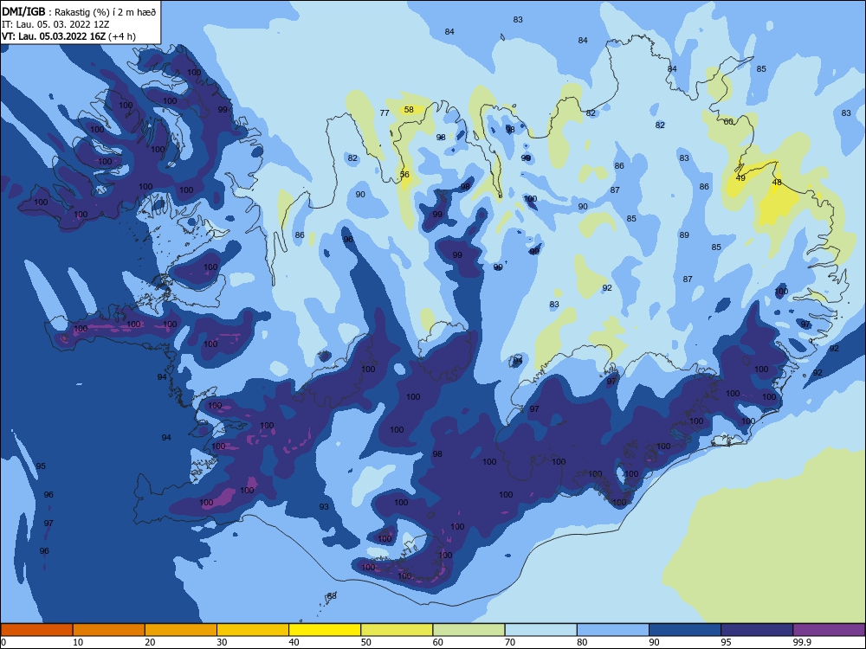Click the 'VT: Lau. 05.03.2022 16Z (+4 h)' line

[x=68, y=36]
